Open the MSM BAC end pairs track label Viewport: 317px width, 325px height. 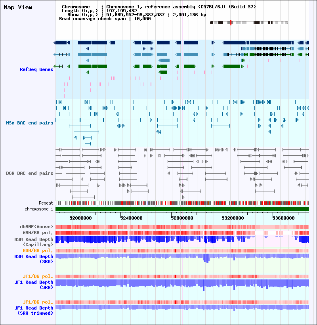point(30,123)
